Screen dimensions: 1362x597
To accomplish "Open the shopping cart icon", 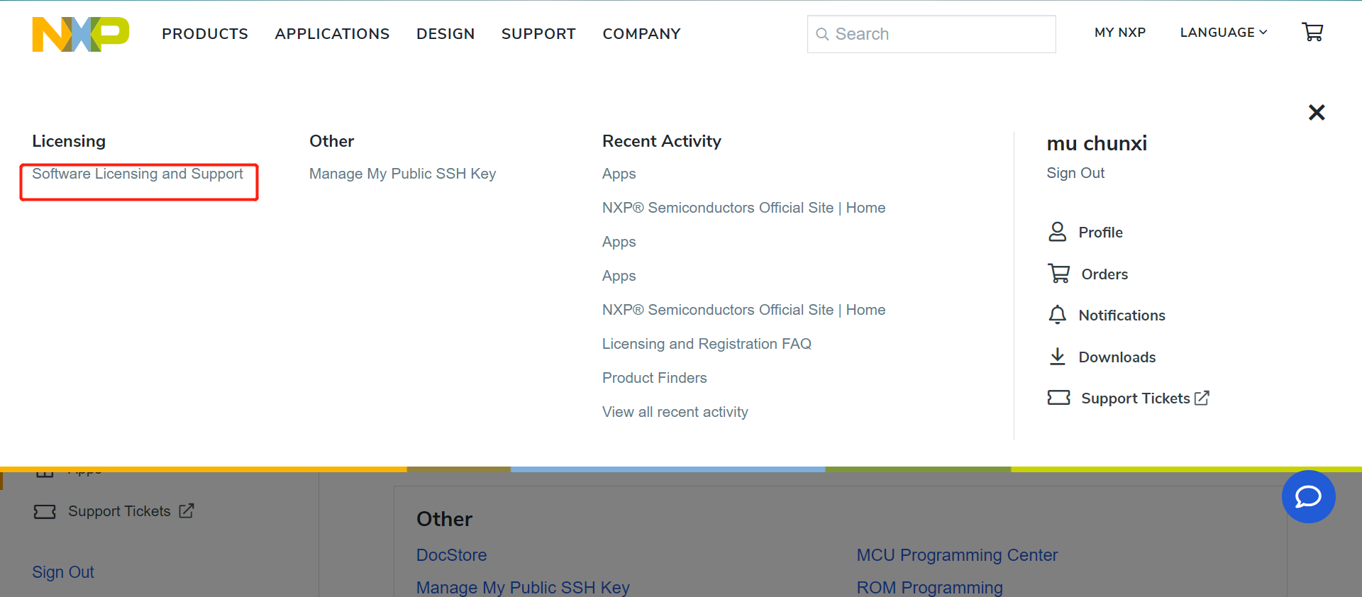I will coord(1312,32).
